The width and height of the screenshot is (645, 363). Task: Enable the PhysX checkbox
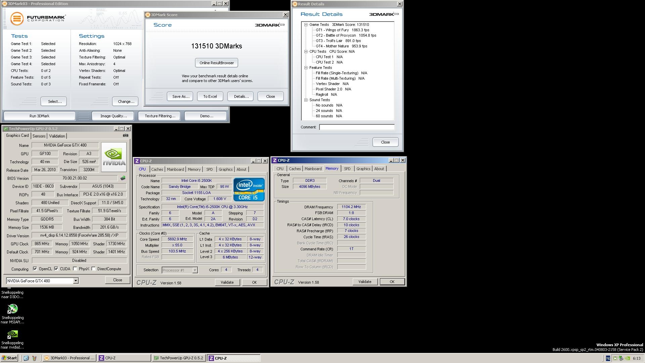75,269
